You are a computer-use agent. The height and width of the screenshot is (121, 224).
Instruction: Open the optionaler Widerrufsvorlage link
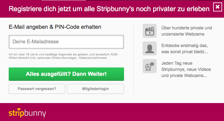[x=57, y=58]
